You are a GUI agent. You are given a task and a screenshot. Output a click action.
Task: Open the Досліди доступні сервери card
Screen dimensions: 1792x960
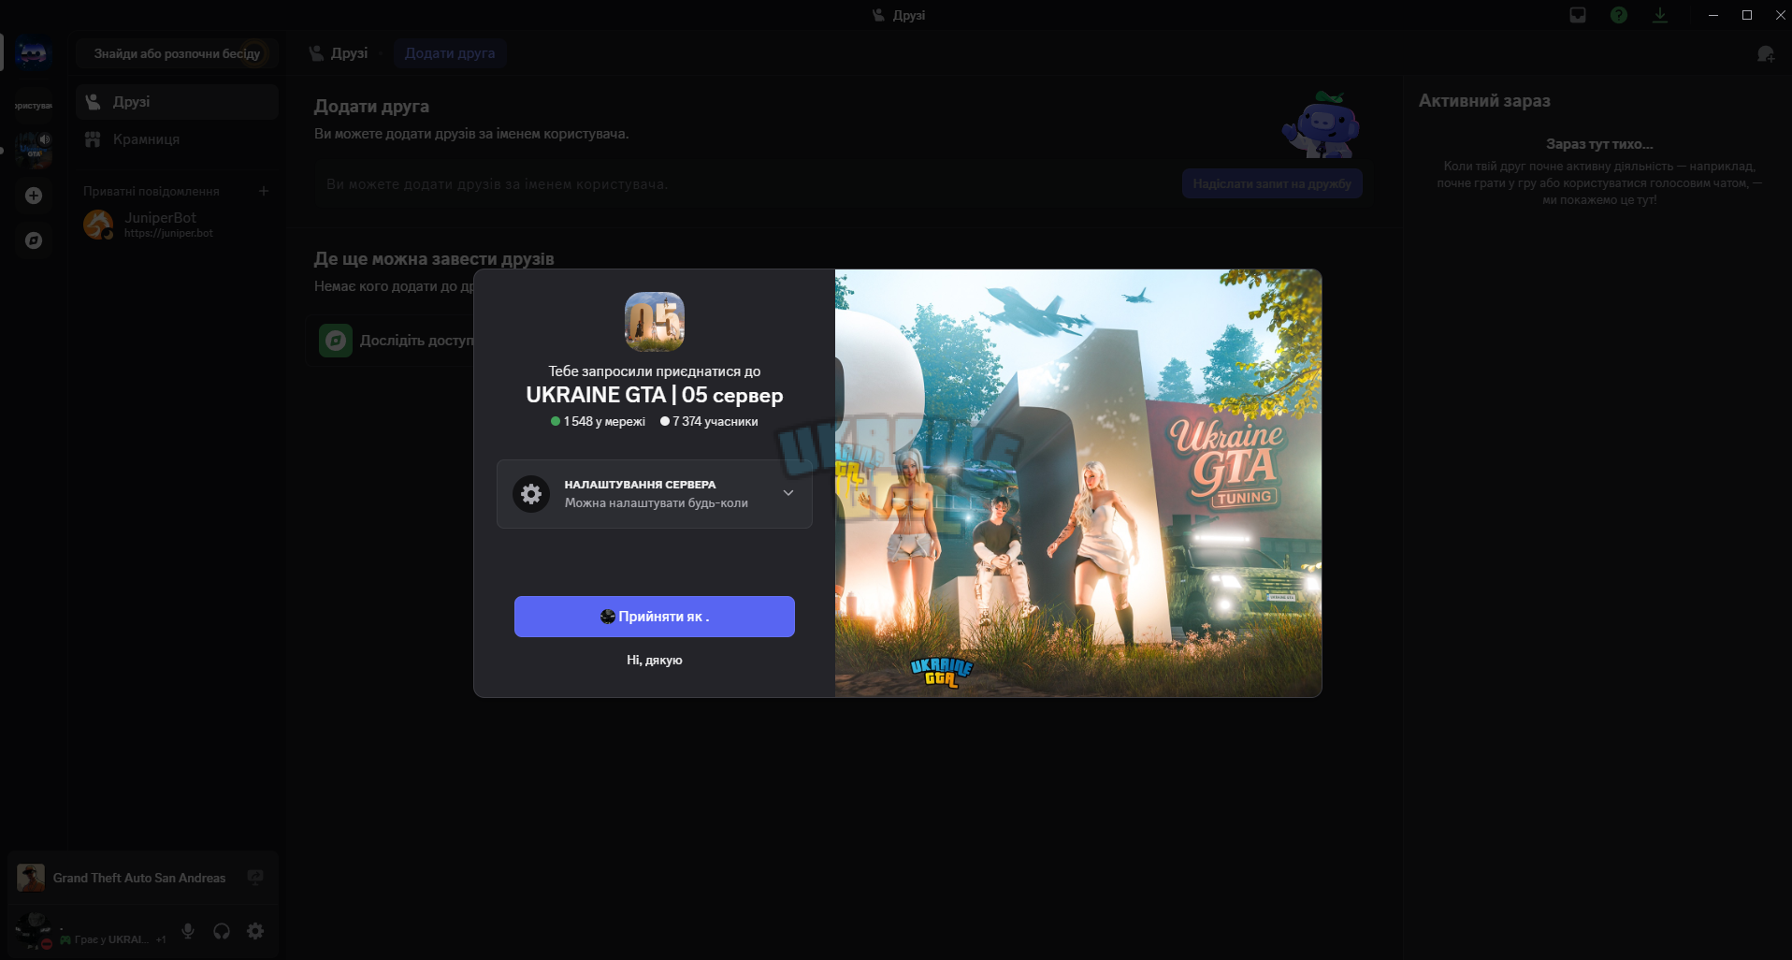coord(397,341)
